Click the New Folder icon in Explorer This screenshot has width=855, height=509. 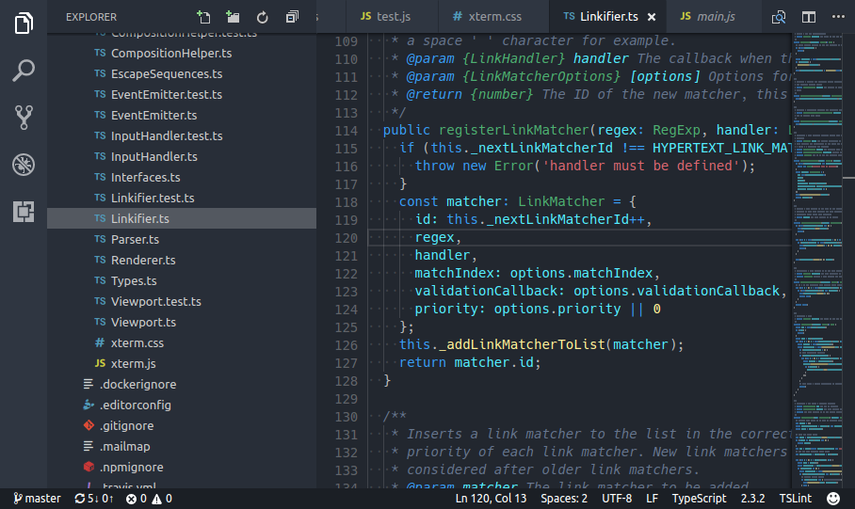tap(233, 17)
